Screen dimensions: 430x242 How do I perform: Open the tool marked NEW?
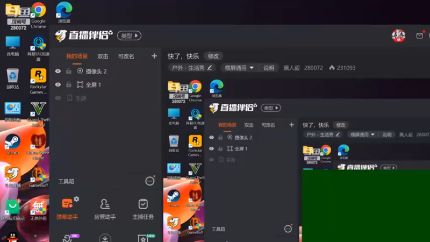(145, 238)
